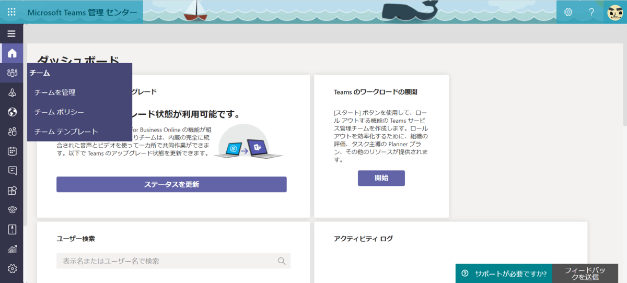
Task: Open the header settings gear icon
Action: (x=568, y=11)
